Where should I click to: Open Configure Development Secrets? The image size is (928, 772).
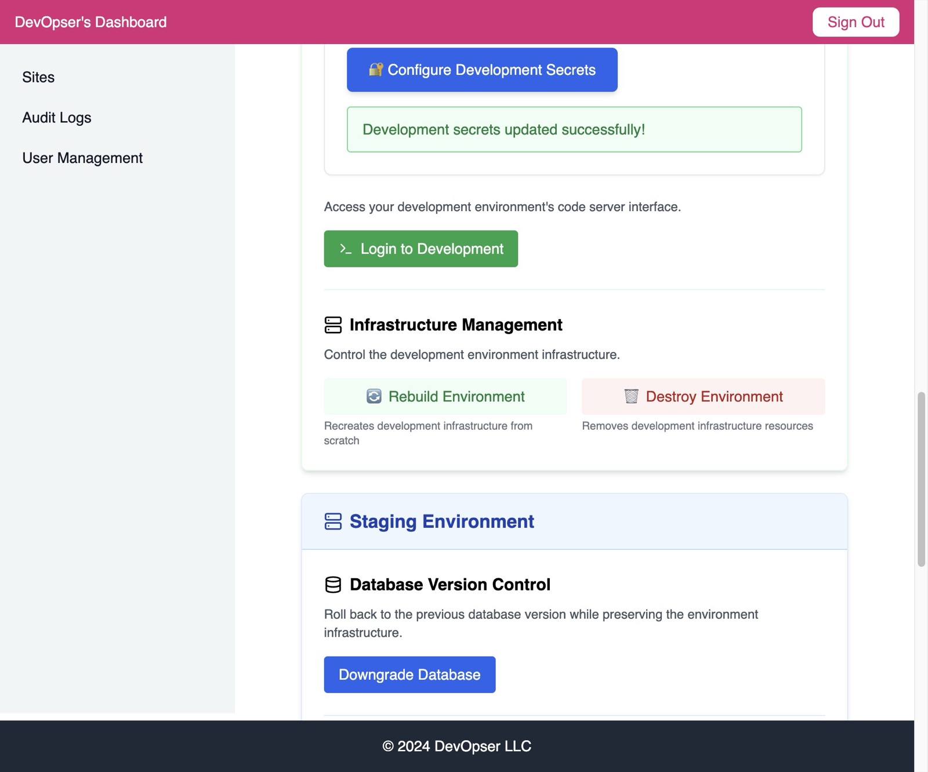tap(482, 70)
